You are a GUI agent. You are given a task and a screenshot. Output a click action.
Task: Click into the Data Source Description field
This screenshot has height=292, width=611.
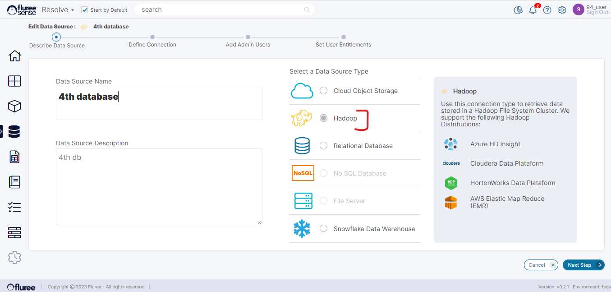click(159, 186)
